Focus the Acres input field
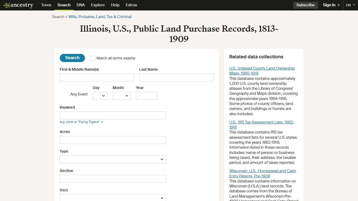 click(113, 140)
